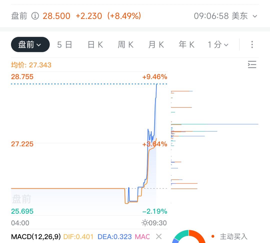This screenshot has height=243, width=270.
Task: Open the 1分 minute interval dropdown
Action: pyautogui.click(x=218, y=45)
